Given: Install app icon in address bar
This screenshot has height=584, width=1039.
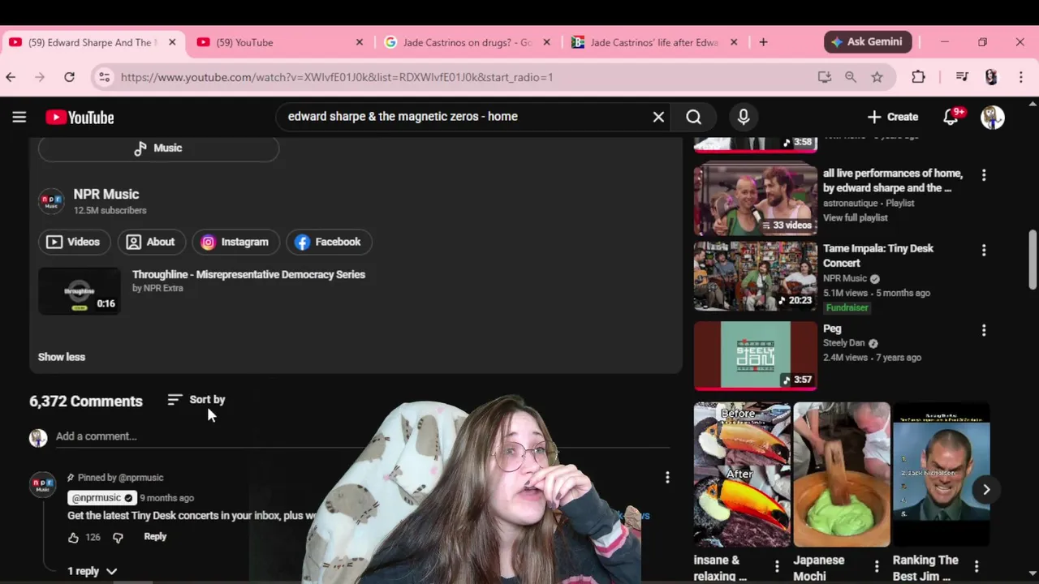Looking at the screenshot, I should [x=825, y=77].
